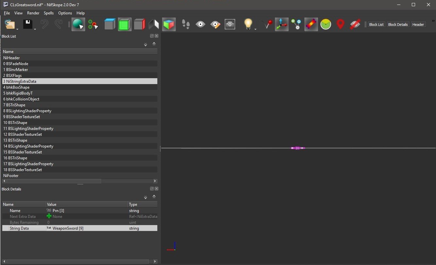Open the Load icon dropdown arrow
Image resolution: width=436 pixels, height=265 pixels.
[x=17, y=29]
